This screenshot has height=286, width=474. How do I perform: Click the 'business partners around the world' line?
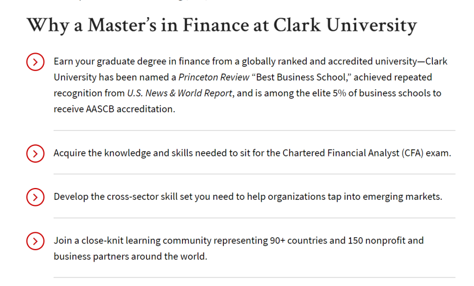[x=131, y=256]
